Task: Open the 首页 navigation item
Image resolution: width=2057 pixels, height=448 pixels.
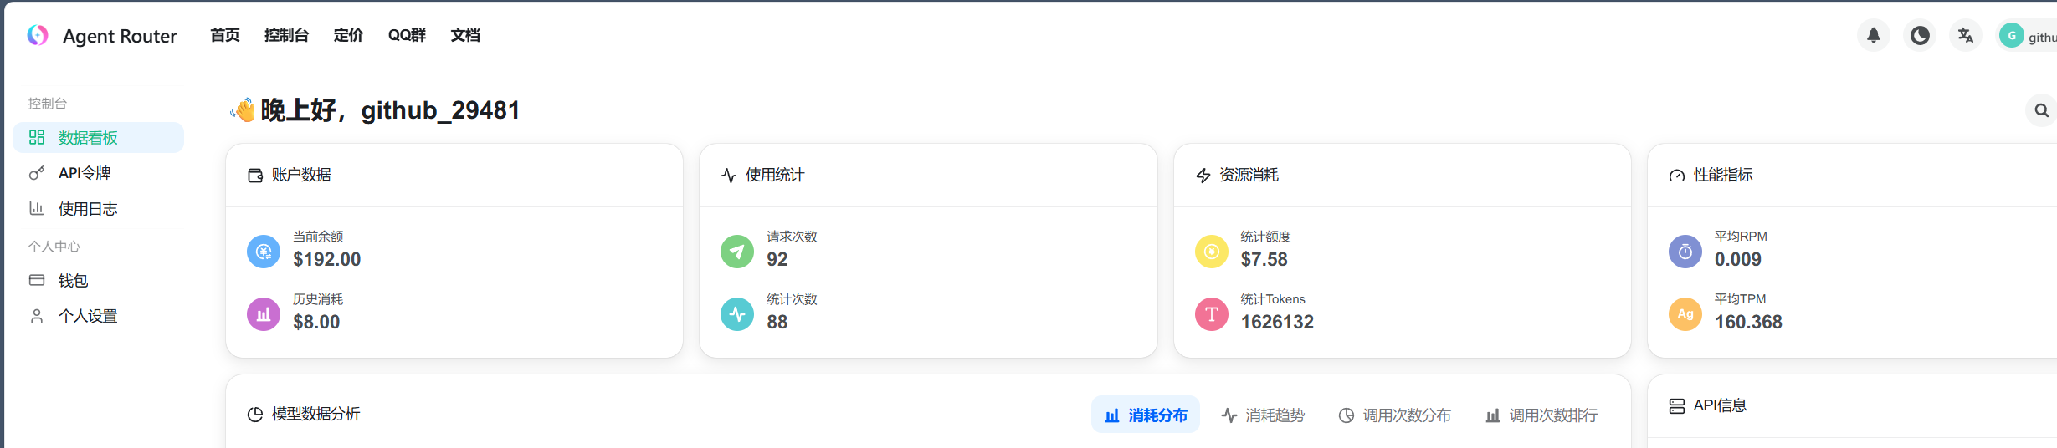Action: 224,35
